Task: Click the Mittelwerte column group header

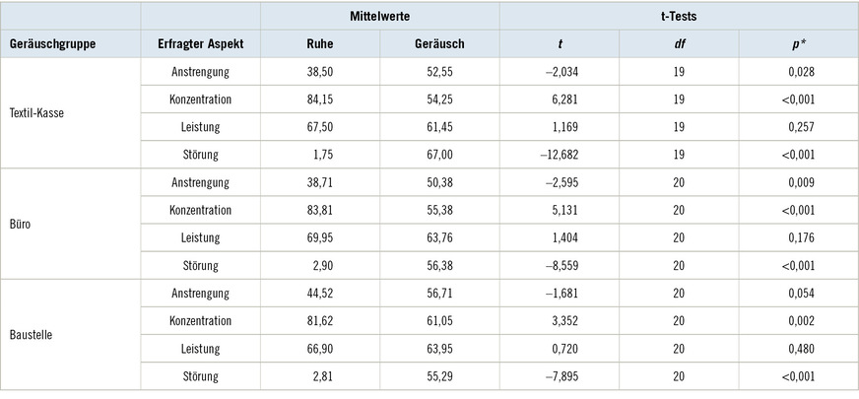Action: click(379, 17)
